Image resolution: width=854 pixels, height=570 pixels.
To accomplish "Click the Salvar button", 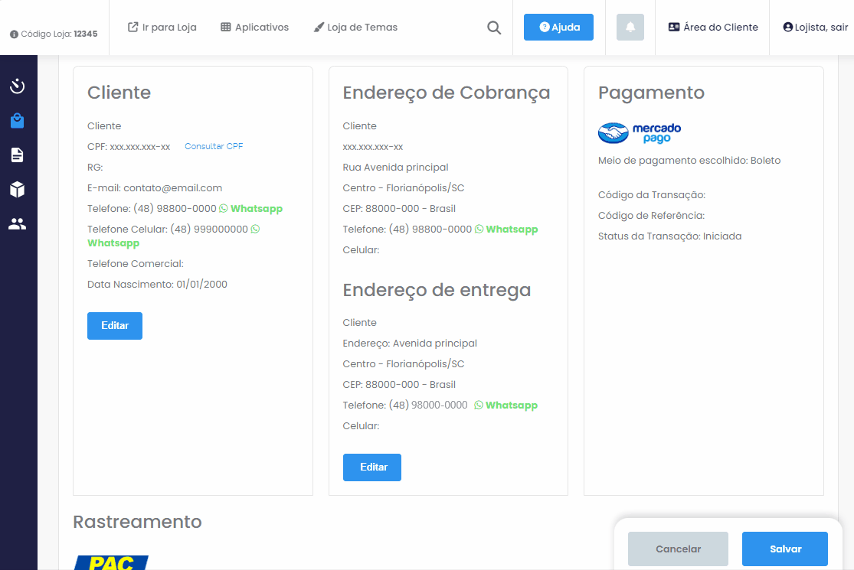I will tap(785, 549).
